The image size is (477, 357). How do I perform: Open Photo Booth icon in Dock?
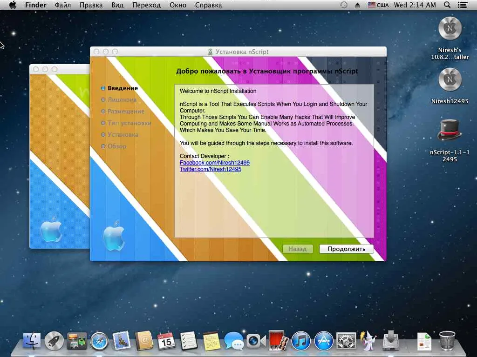(x=279, y=341)
